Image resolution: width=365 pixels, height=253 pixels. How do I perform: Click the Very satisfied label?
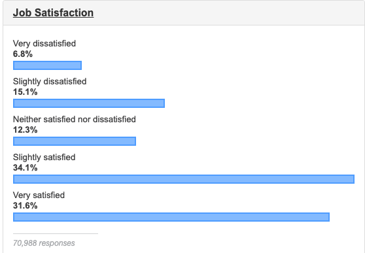point(39,195)
